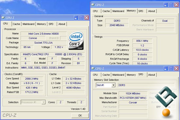Screen dimensions: 180x120
Task: Open About tab in the SPD window
Action: (x=152, y=75)
